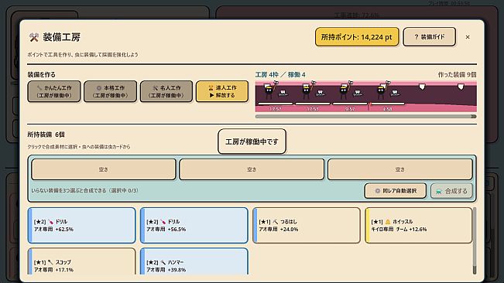Click the bell icon on the ホイッスル card
Screen dimensions: 504x283
pos(388,222)
